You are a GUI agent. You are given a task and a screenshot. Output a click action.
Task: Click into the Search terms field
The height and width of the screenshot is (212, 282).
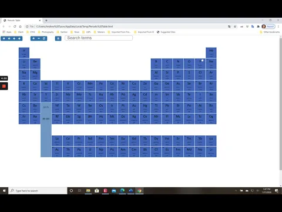[x=99, y=38]
